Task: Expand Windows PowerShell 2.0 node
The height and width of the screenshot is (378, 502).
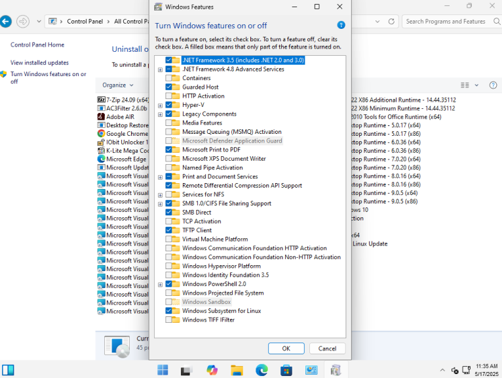Action: click(x=160, y=284)
